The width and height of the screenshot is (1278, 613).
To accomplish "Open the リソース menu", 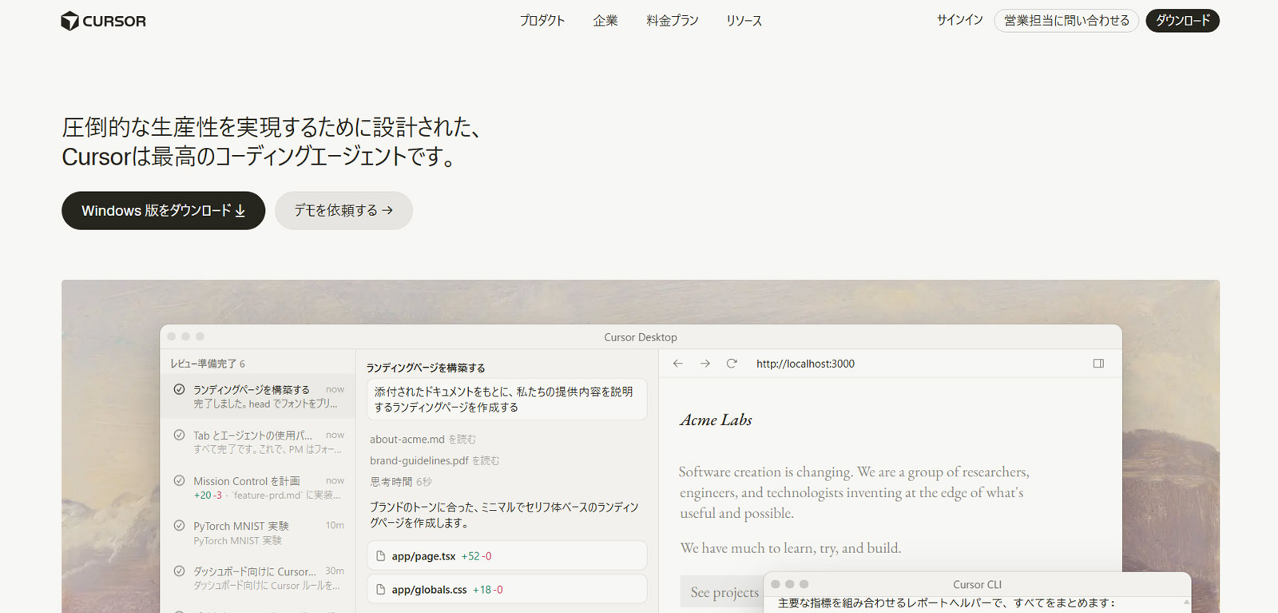I will pyautogui.click(x=744, y=21).
